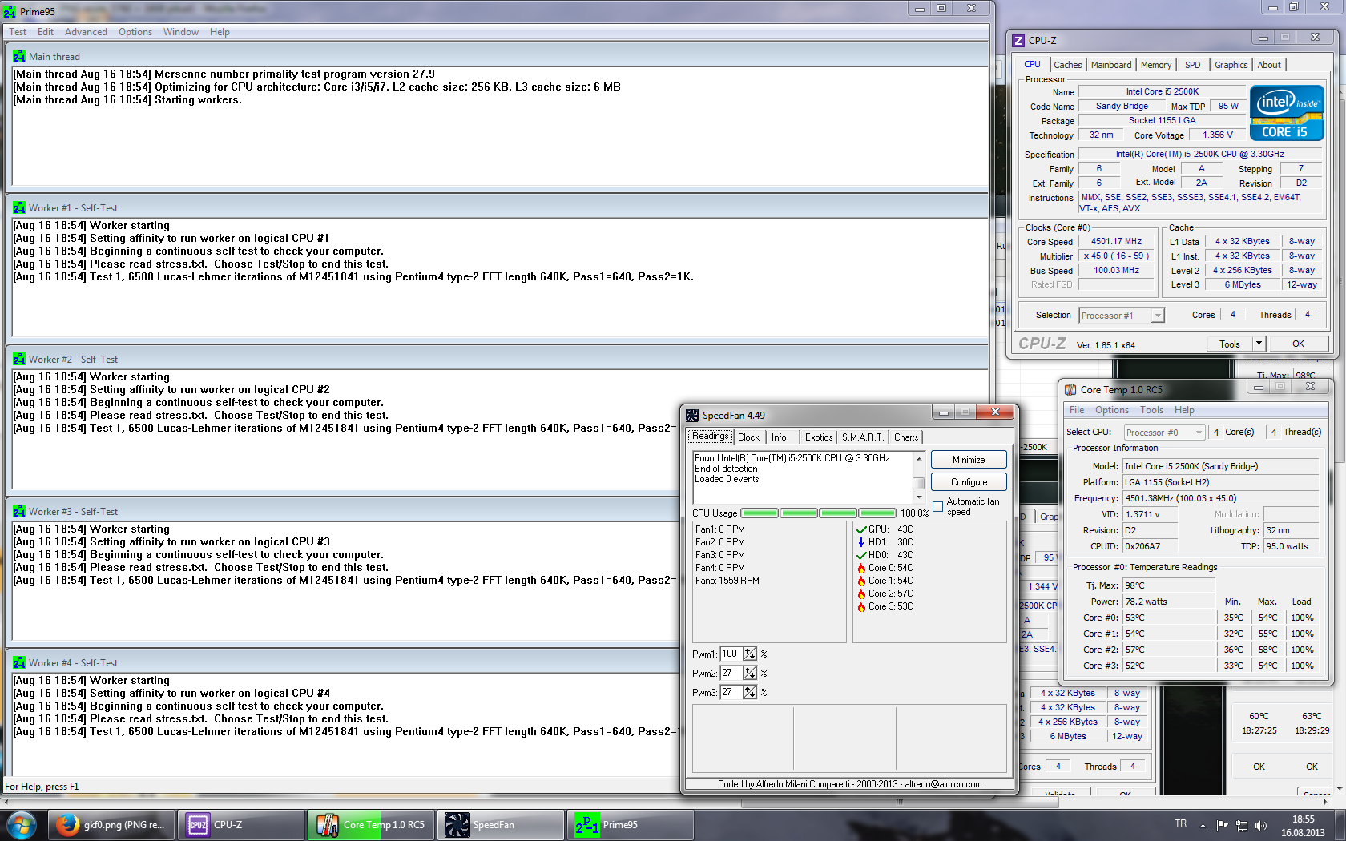Click the Worker #1 Self-Test window icon

(19, 208)
